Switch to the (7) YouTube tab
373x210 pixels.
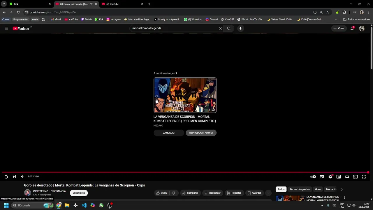tap(122, 4)
